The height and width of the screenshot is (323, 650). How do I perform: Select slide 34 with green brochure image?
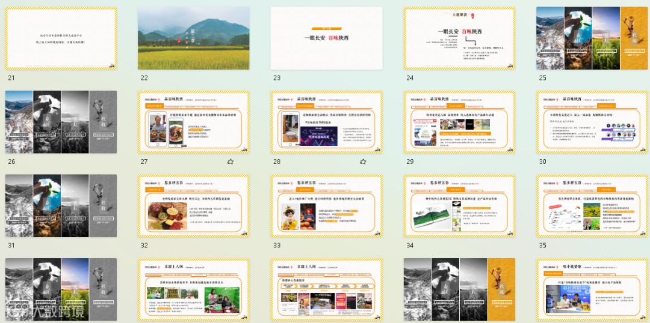click(x=459, y=205)
